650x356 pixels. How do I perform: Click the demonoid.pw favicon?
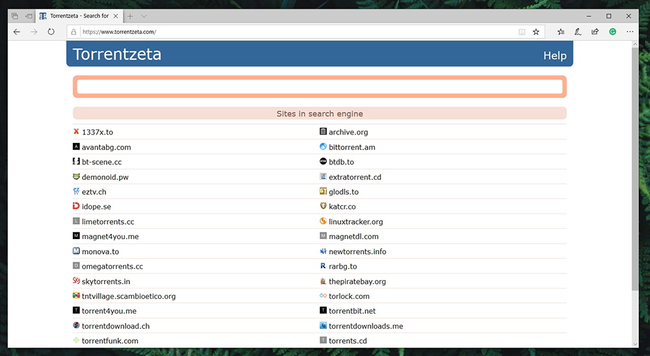[76, 177]
